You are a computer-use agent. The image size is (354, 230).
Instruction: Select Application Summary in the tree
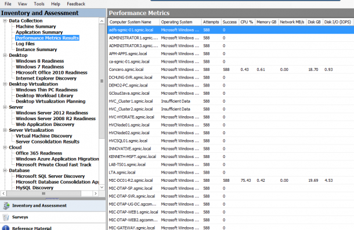tap(39, 32)
